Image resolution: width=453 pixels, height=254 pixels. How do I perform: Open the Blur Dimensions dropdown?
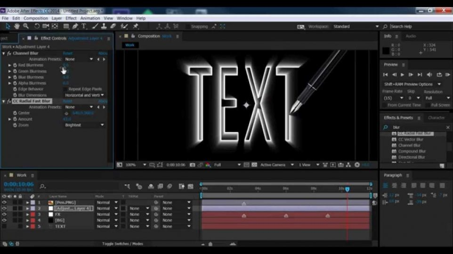pos(84,95)
